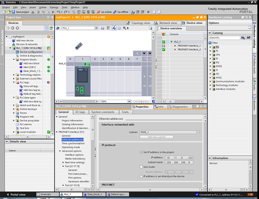Open the IO tags tab

(80, 112)
